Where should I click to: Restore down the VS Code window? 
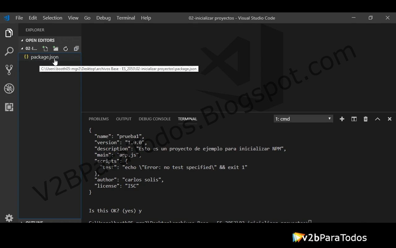(371, 18)
